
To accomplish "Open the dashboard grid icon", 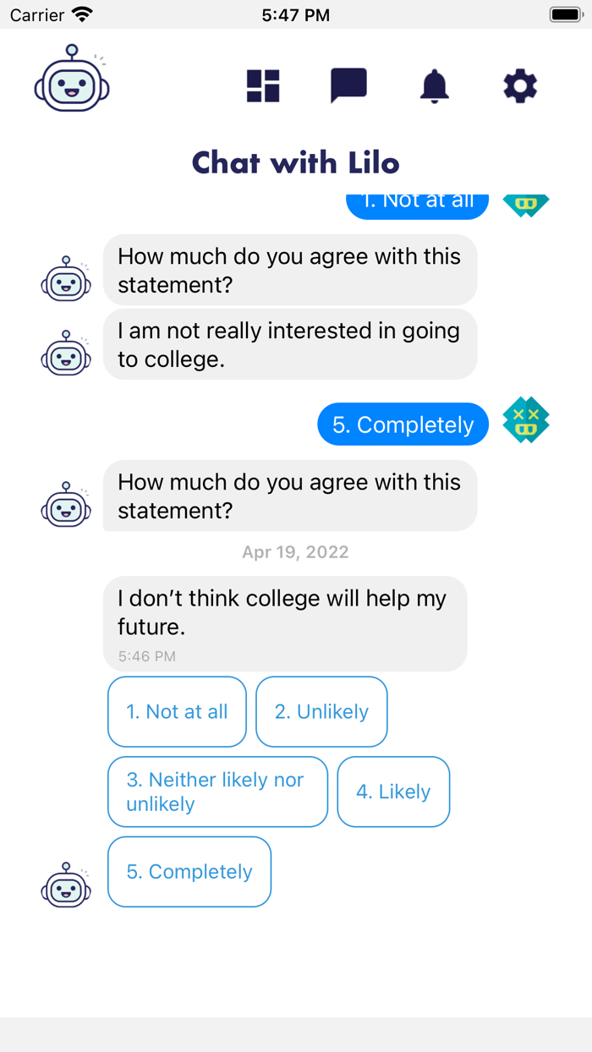I will pyautogui.click(x=262, y=85).
